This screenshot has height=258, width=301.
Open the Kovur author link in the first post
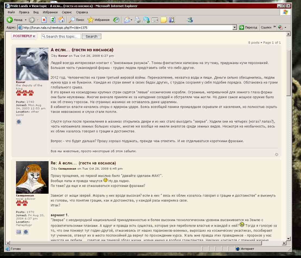pos(63,56)
